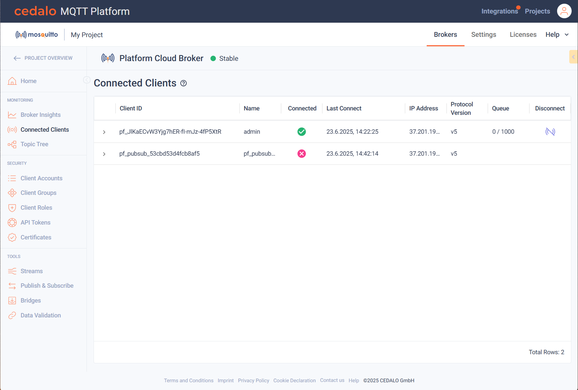578x390 pixels.
Task: Expand the pf_JlKaECvW3Yjg7hER client row
Action: pyautogui.click(x=104, y=132)
